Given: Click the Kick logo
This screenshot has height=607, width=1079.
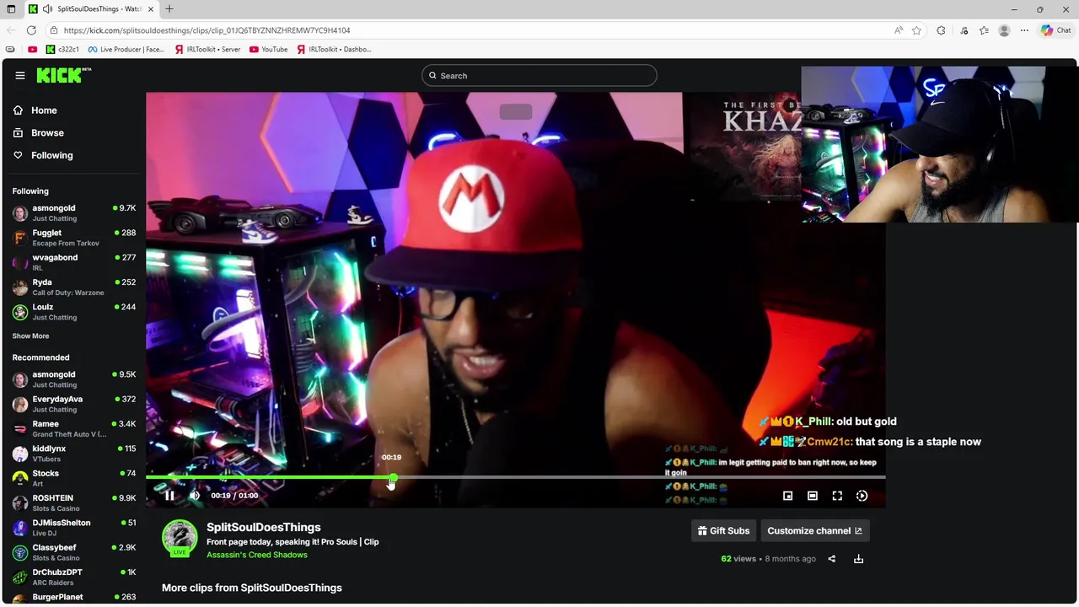Looking at the screenshot, I should (63, 76).
